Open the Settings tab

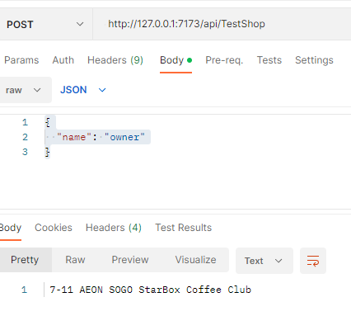pyautogui.click(x=314, y=60)
